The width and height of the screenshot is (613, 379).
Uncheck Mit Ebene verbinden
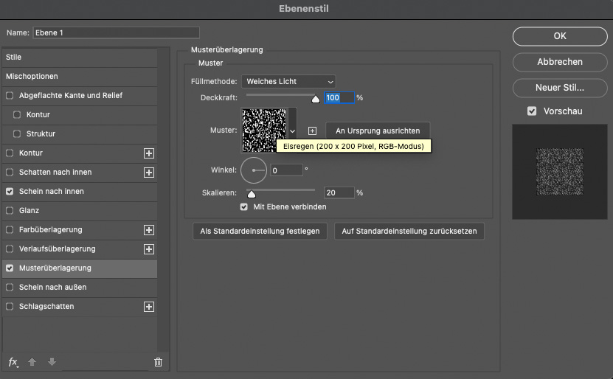tap(244, 206)
